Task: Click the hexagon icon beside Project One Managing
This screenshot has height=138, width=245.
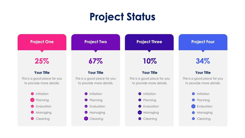Action: pos(32,112)
